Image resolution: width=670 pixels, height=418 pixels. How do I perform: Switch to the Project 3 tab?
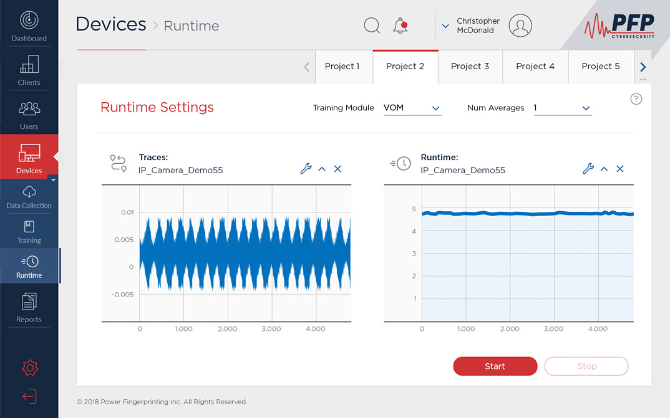coord(470,66)
